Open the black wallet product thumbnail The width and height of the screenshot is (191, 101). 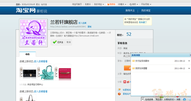28,72
